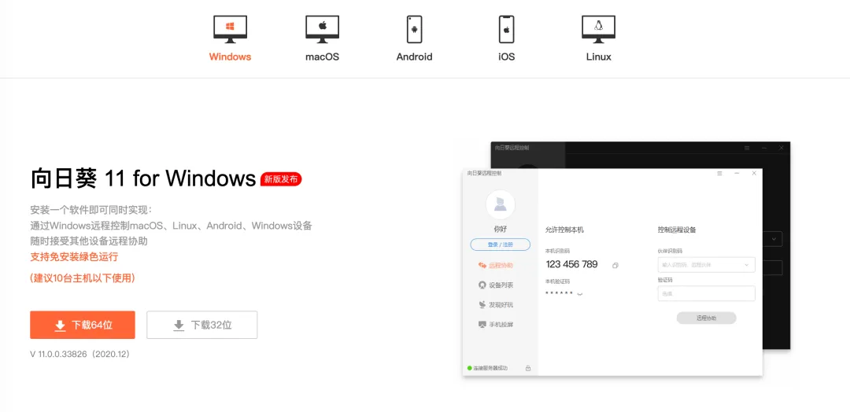
Task: Download the 32-bit version
Action: tap(201, 325)
